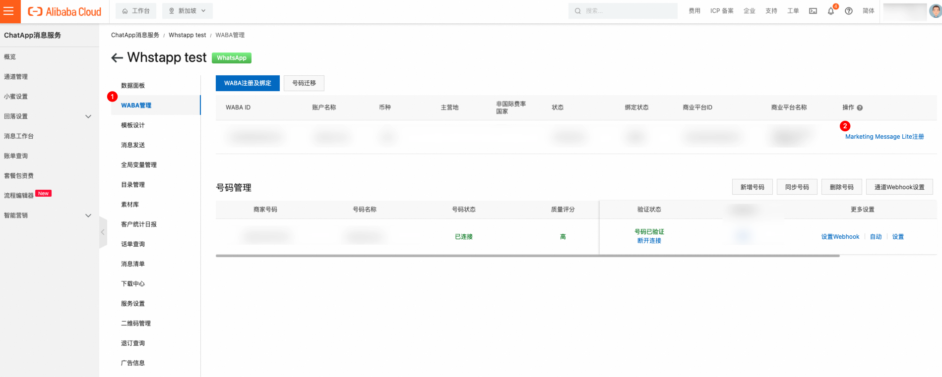Click the horizontal scrollbar under the number table
The height and width of the screenshot is (377, 942).
[x=527, y=256]
